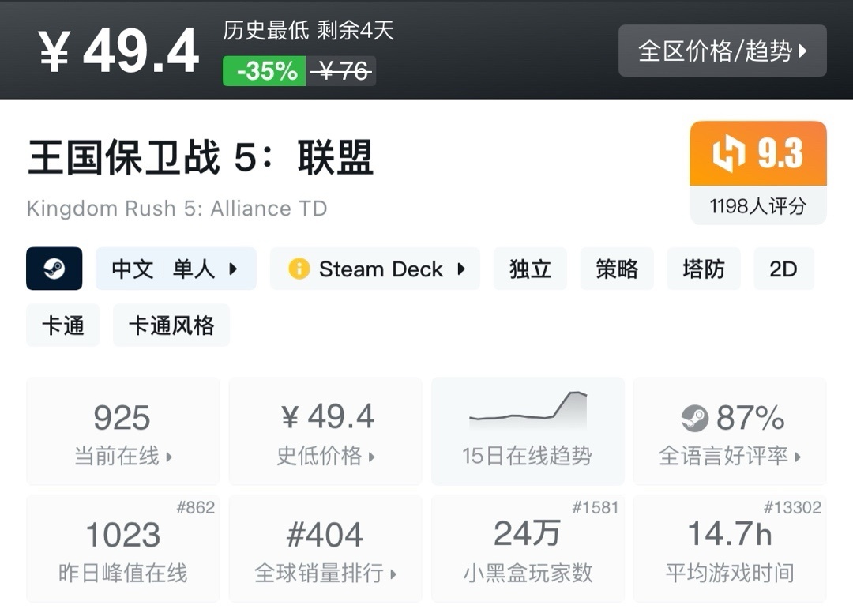Select the 策略 genre tag
Screen dimensions: 853x613
click(617, 269)
